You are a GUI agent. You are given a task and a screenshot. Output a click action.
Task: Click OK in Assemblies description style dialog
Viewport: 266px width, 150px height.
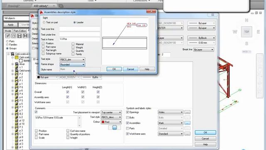(114, 69)
